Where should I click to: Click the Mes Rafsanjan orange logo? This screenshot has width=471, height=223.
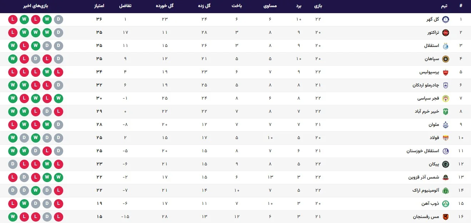pos(446,217)
